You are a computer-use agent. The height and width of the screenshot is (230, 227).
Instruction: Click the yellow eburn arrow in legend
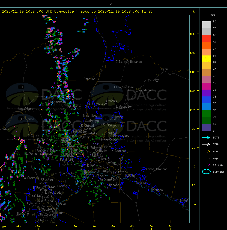[x=206, y=151]
